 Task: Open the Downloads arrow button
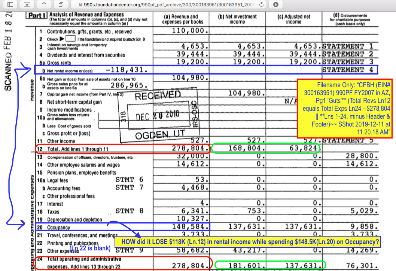[276, 4]
